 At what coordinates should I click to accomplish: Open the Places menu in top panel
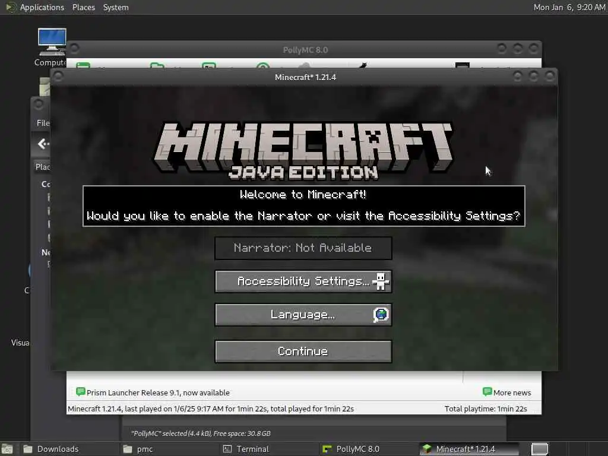83,7
